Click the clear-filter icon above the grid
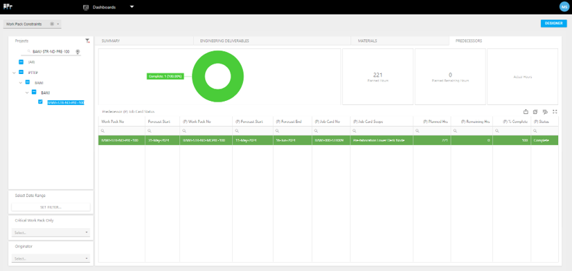This screenshot has height=271, width=572. 545,112
